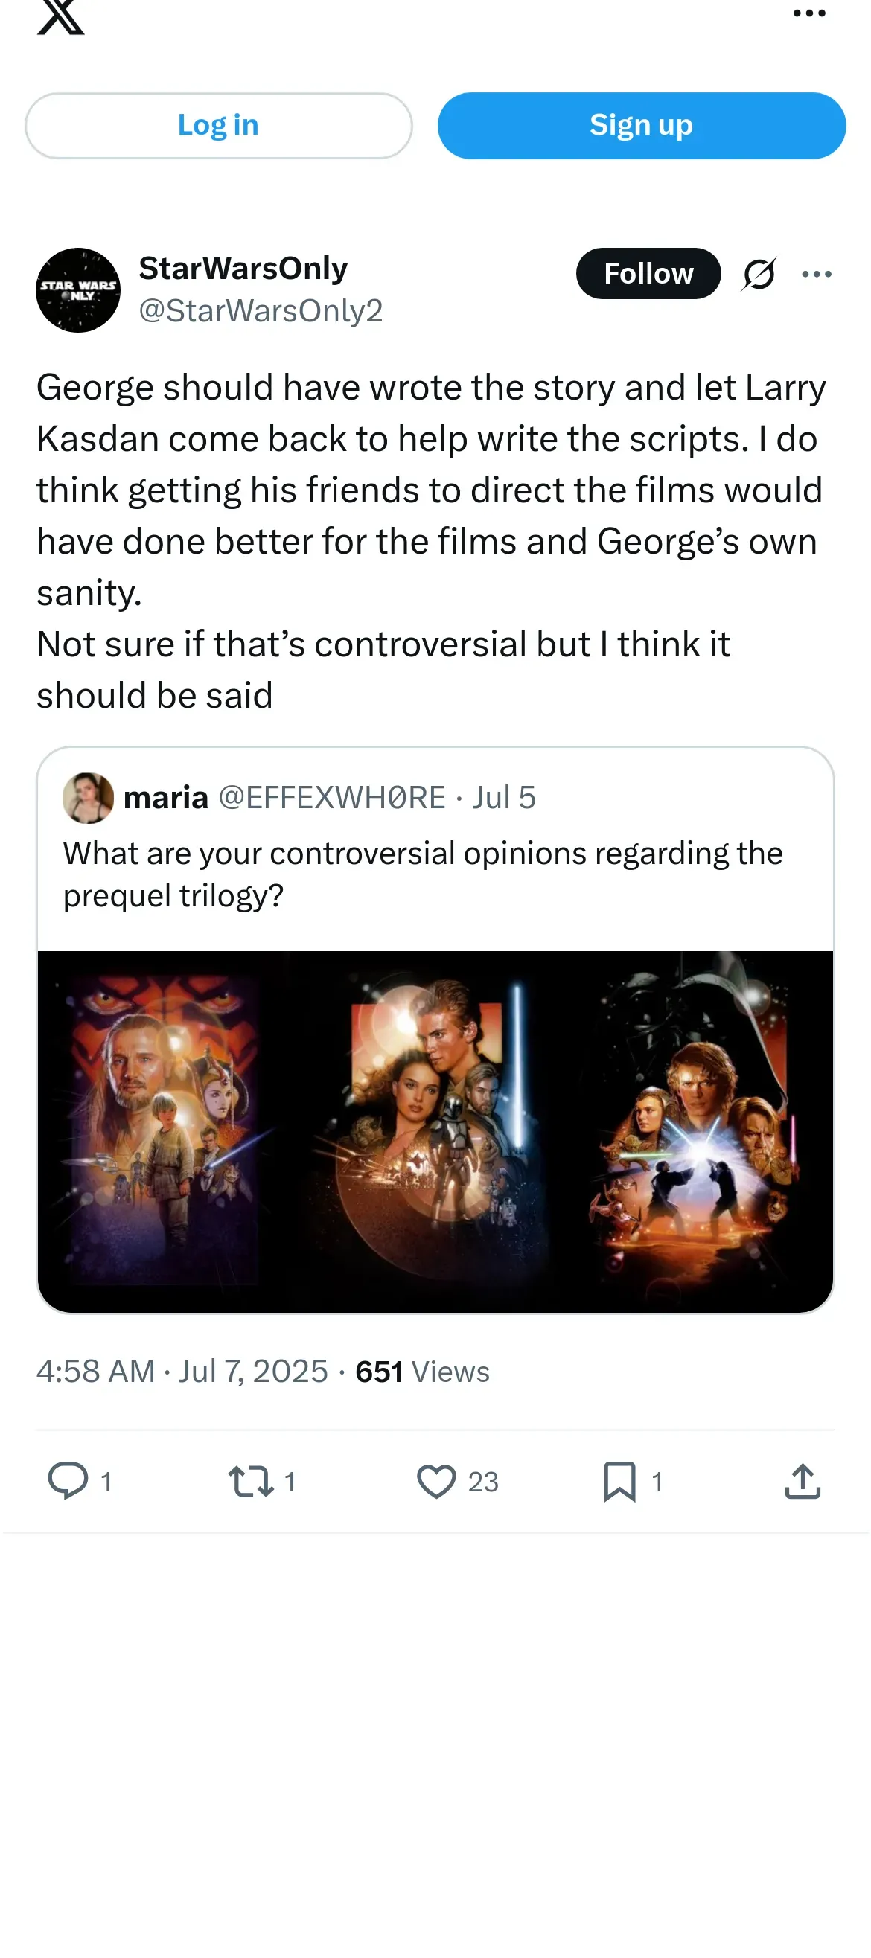Open StarWarsOnly profile avatar

coord(78,290)
